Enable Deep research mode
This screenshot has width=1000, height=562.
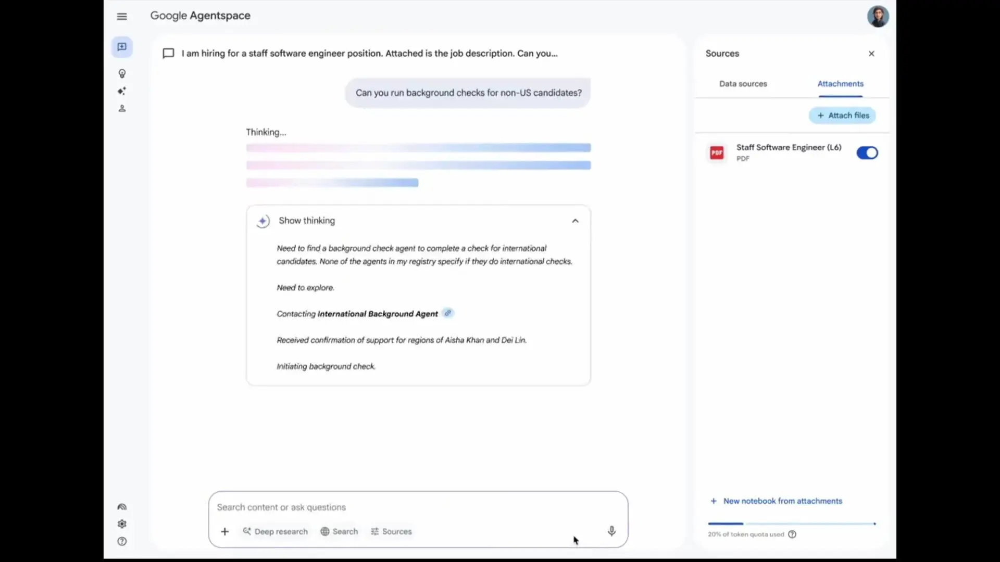275,531
